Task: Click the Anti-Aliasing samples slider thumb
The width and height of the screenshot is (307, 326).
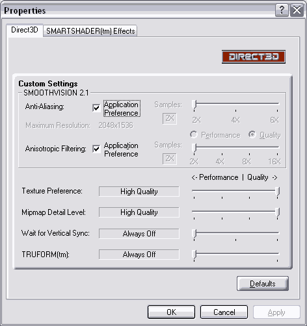Action: click(x=194, y=105)
